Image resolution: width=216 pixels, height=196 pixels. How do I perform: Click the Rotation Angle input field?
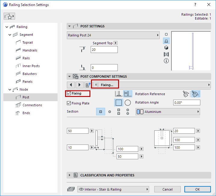[187, 103]
